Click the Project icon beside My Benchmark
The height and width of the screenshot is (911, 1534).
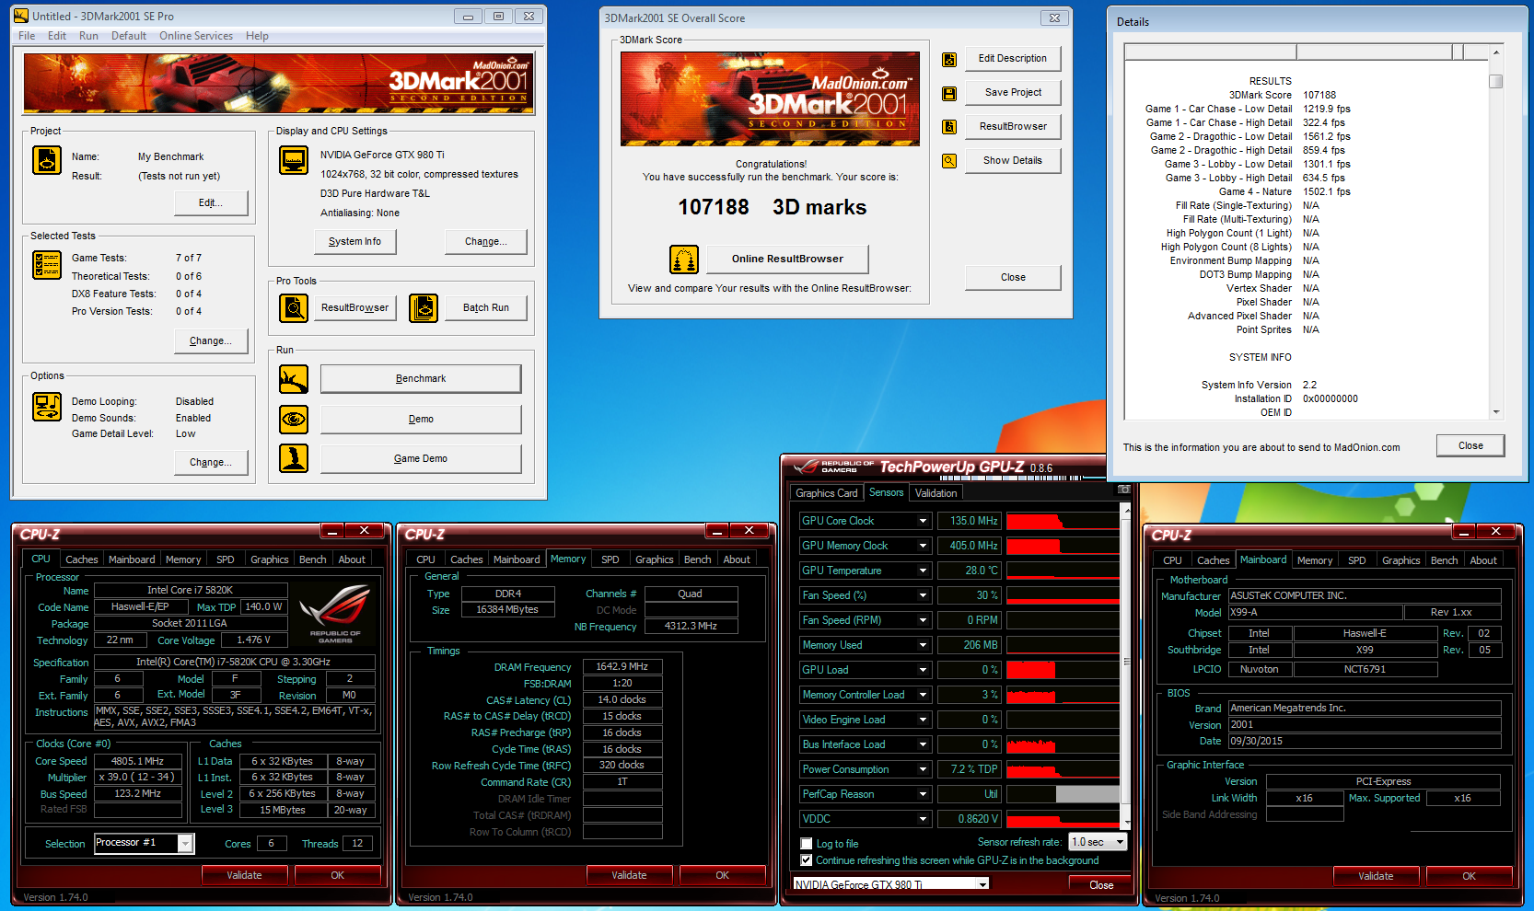[x=47, y=160]
